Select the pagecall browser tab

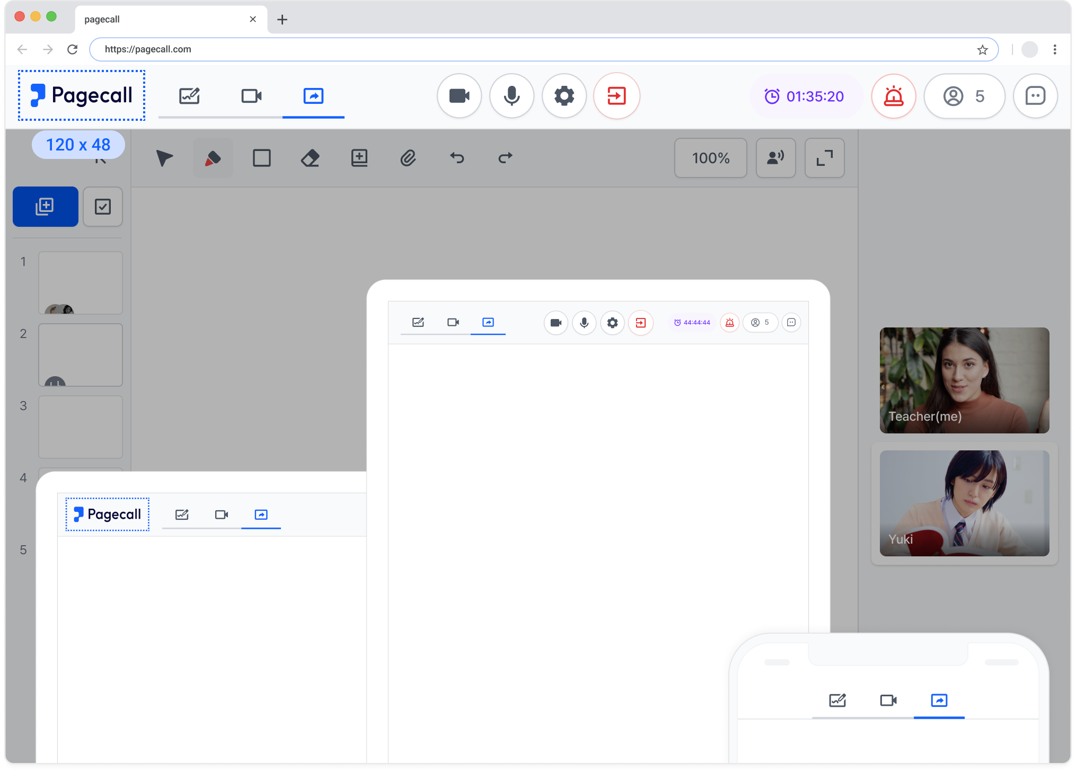tap(171, 20)
